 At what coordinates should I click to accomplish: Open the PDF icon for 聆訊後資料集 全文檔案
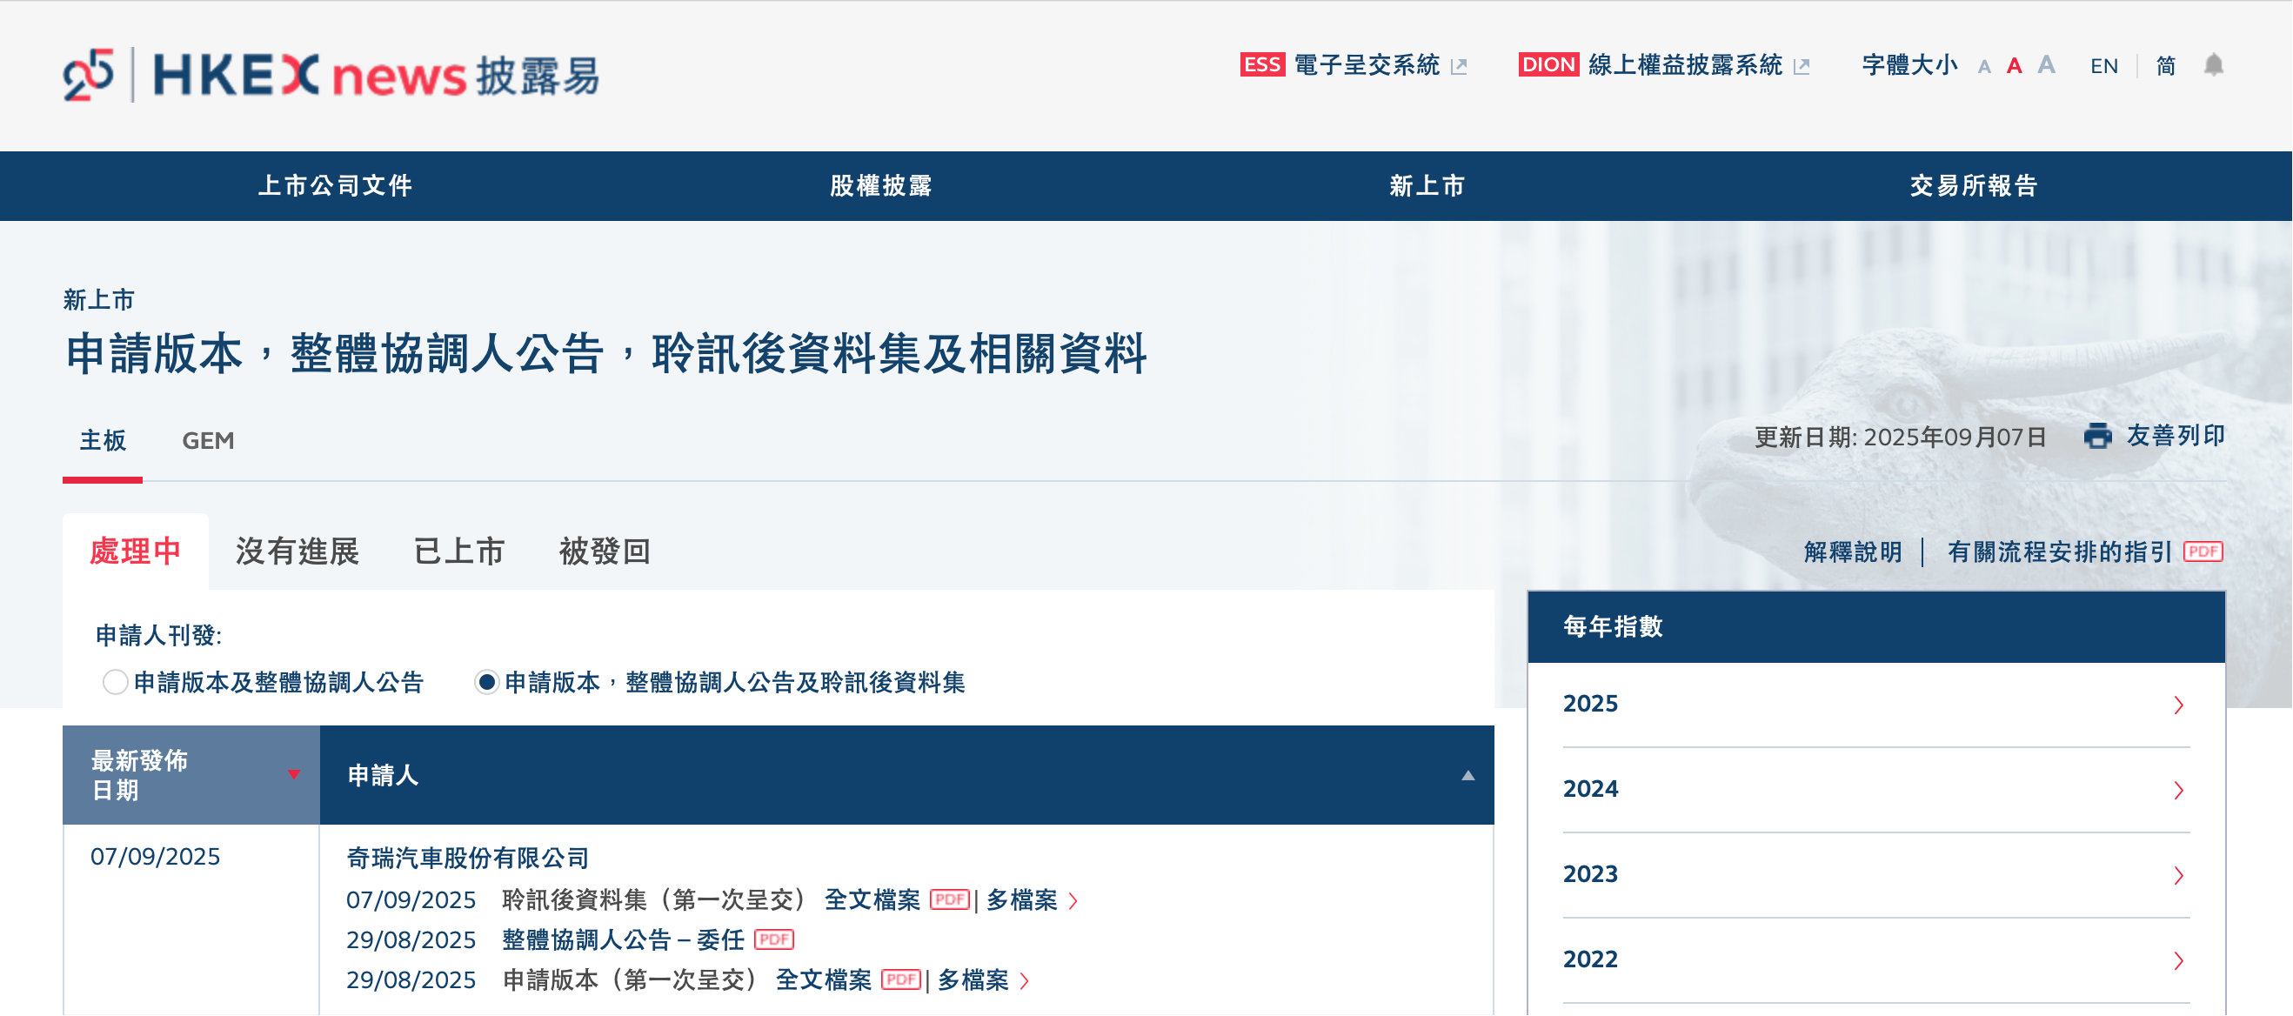tap(952, 900)
